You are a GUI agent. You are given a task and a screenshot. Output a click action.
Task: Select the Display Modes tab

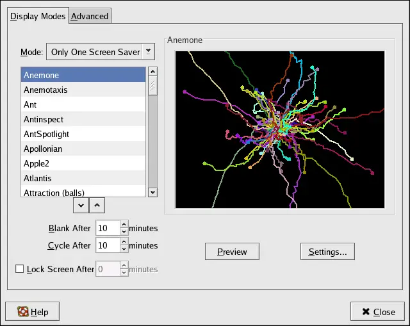click(38, 16)
